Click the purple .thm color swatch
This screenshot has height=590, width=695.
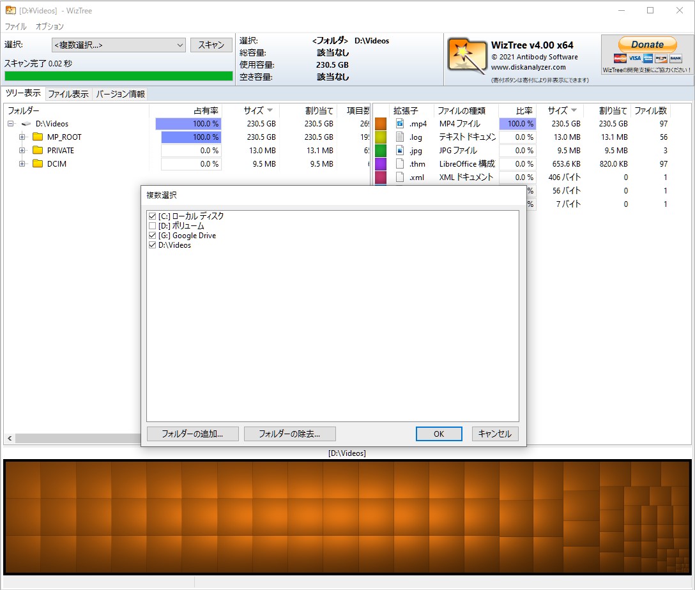point(381,163)
